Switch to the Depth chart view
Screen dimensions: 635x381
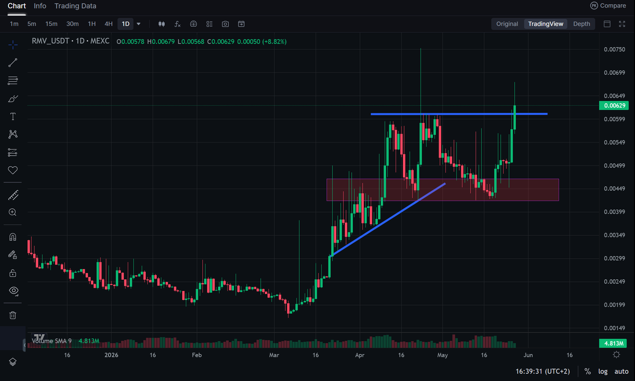pos(582,24)
